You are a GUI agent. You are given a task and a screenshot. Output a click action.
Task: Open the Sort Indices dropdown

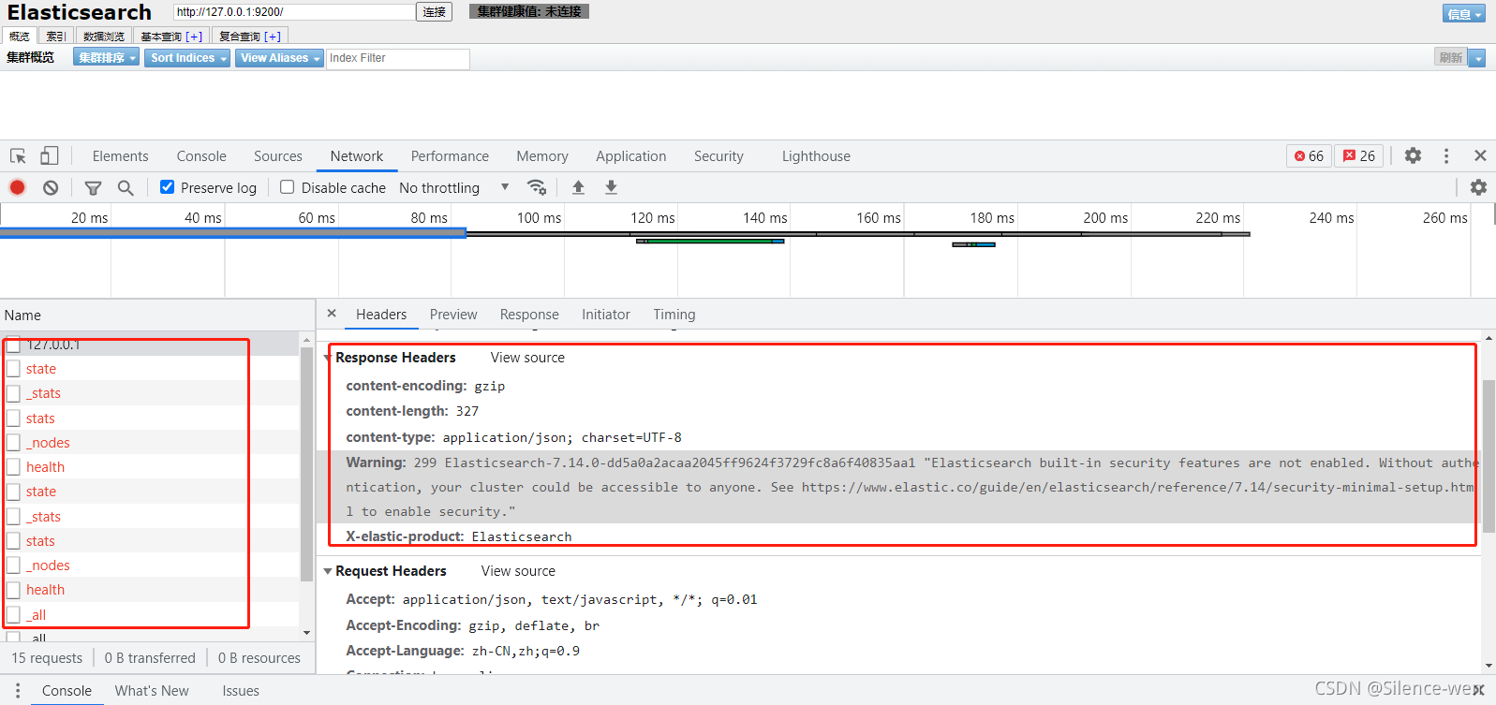pyautogui.click(x=187, y=58)
